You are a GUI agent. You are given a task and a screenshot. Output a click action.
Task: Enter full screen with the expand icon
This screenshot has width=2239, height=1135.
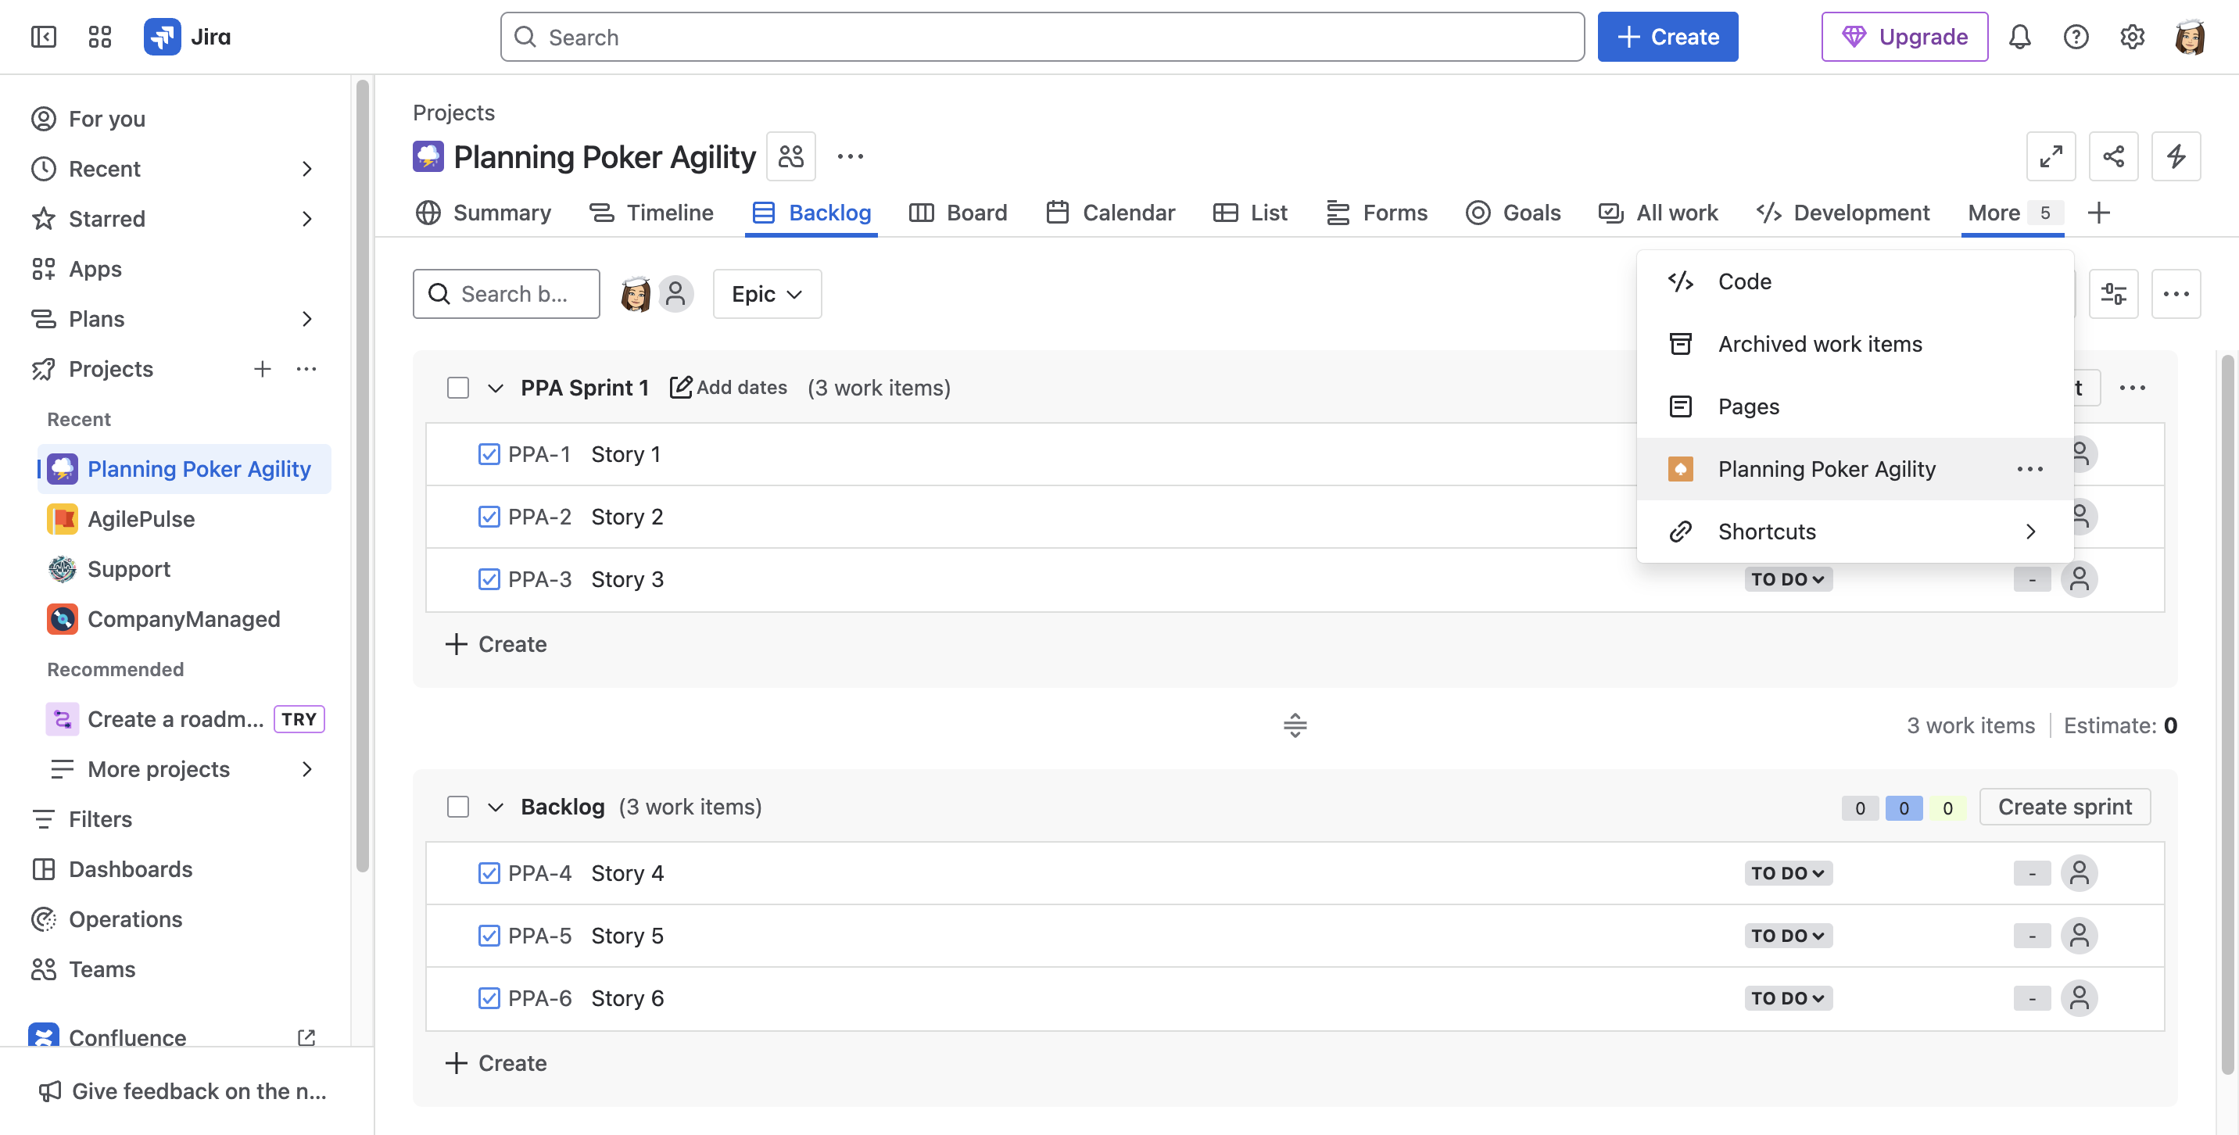pyautogui.click(x=2051, y=156)
